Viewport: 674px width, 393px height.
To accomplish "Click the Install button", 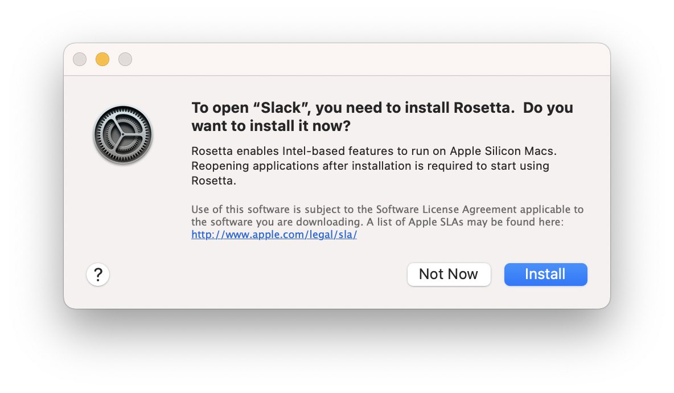I will [545, 275].
